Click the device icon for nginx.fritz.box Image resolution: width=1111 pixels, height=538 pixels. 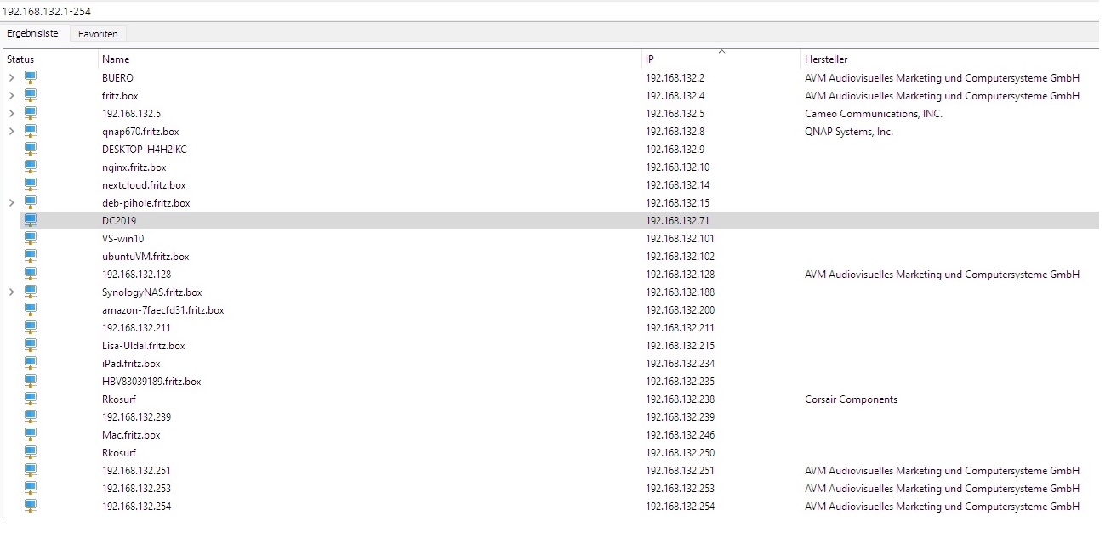31,167
